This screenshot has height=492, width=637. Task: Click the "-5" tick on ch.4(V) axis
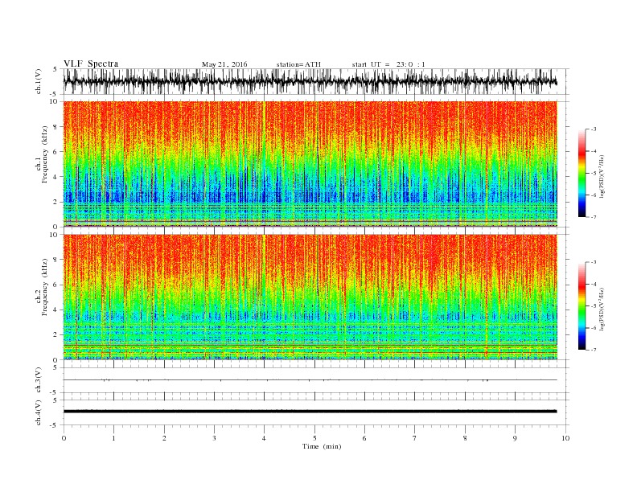click(x=55, y=425)
